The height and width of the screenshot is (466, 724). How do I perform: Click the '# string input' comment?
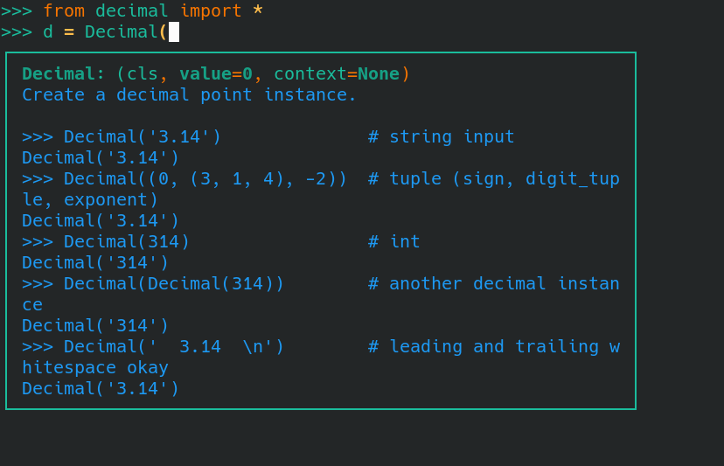[442, 137]
